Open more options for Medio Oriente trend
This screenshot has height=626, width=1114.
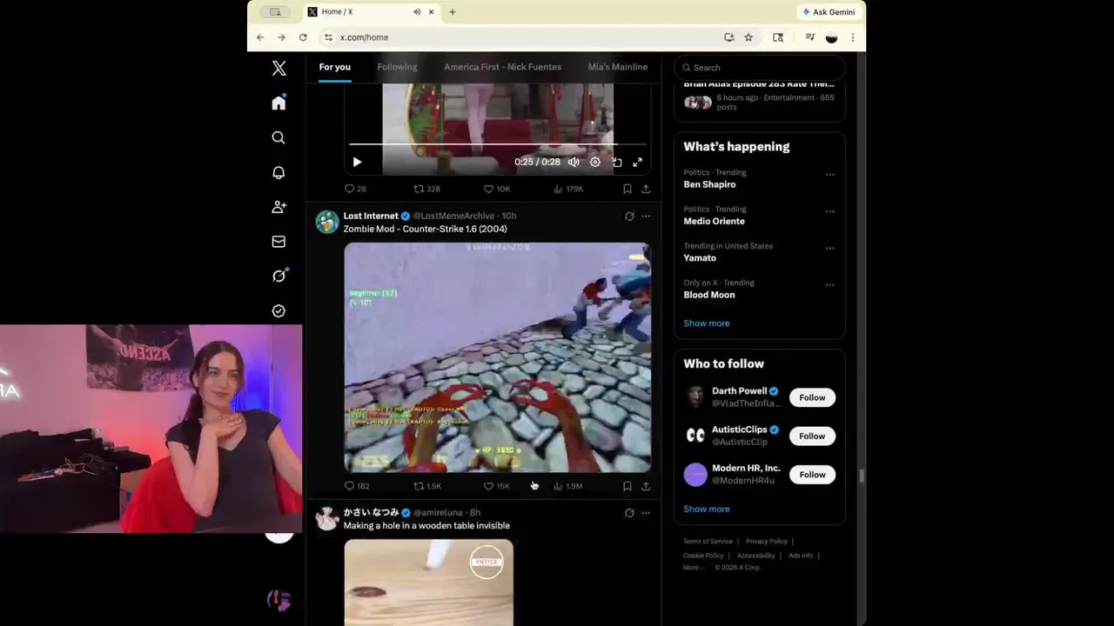click(829, 210)
